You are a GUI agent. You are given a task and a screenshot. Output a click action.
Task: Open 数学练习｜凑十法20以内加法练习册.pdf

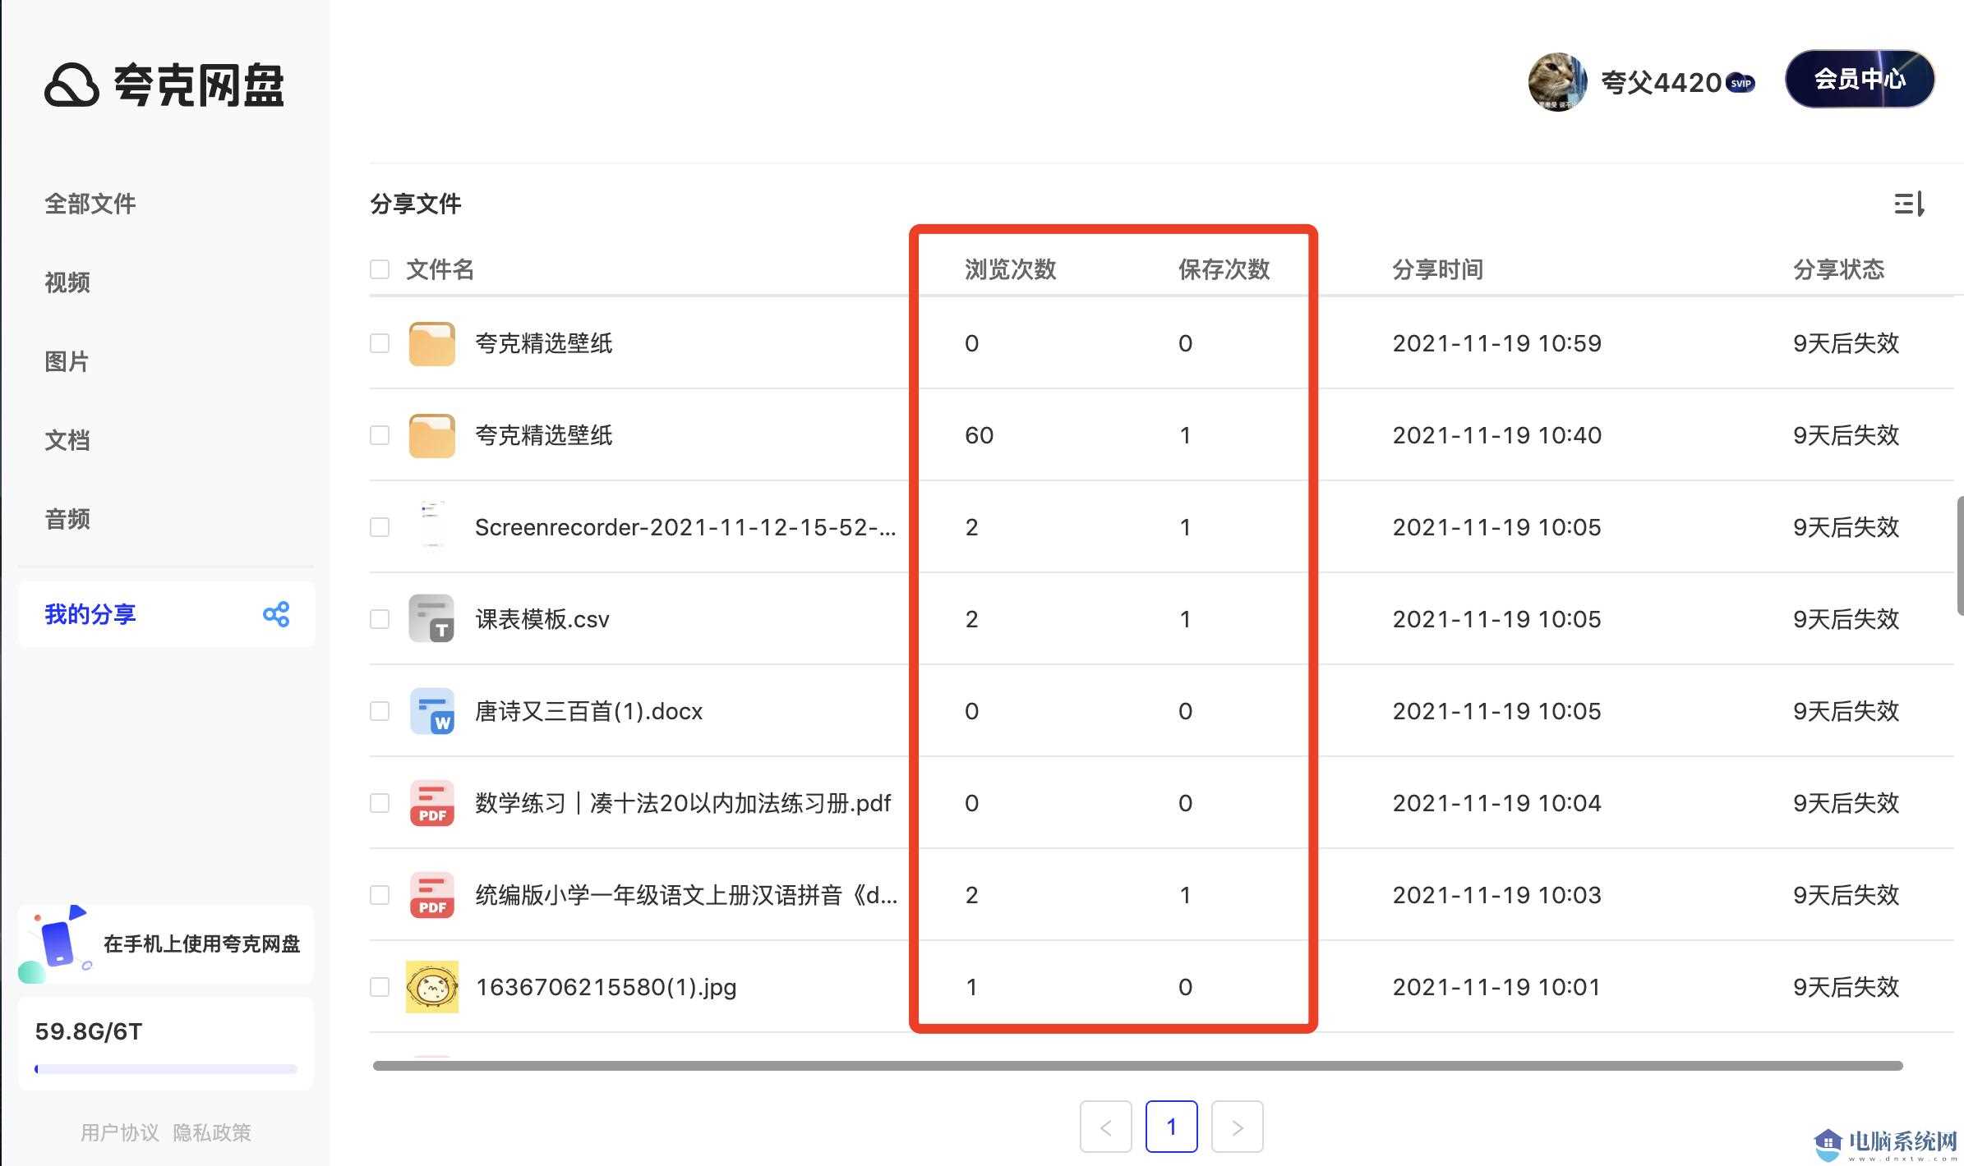(683, 803)
